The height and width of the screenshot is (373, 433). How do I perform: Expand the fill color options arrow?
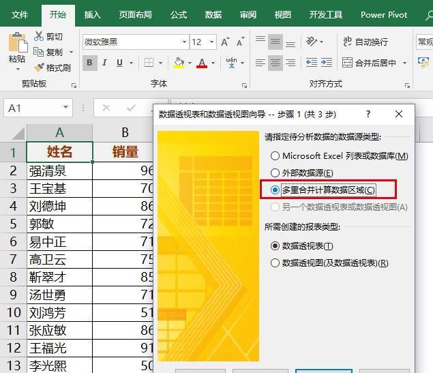(190, 63)
